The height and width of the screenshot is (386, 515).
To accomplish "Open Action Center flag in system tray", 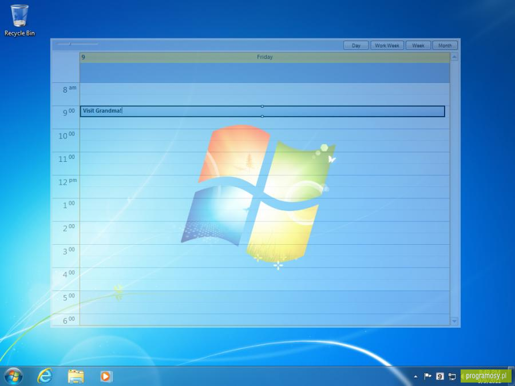I will click(x=427, y=376).
